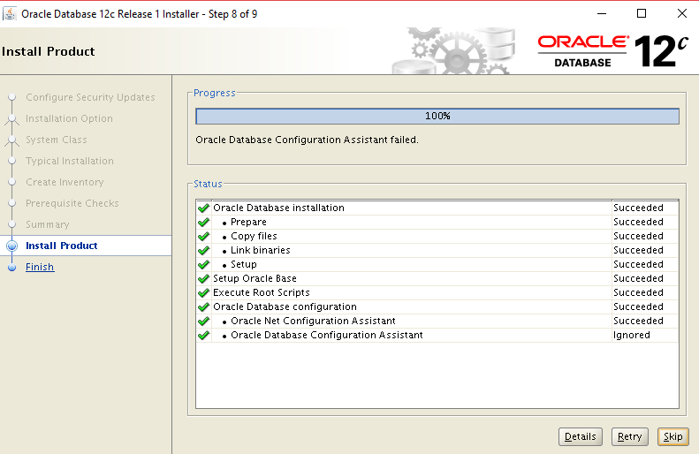The height and width of the screenshot is (454, 699).
Task: Select Configure Security Updates step label
Action: pos(90,97)
